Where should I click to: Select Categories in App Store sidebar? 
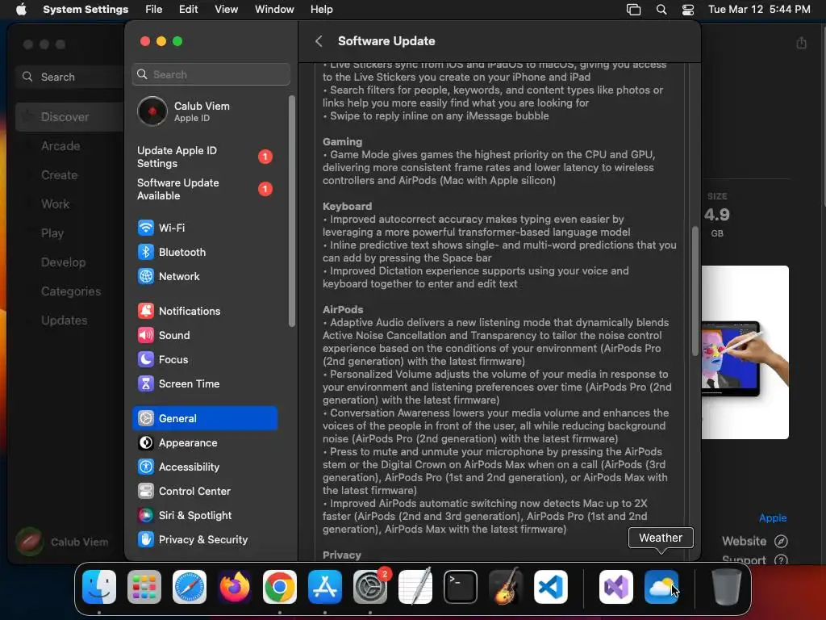pyautogui.click(x=71, y=291)
